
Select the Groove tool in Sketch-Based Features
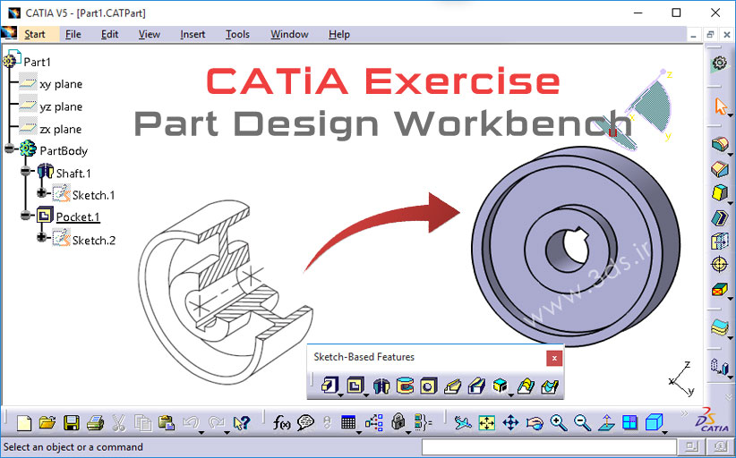(405, 386)
